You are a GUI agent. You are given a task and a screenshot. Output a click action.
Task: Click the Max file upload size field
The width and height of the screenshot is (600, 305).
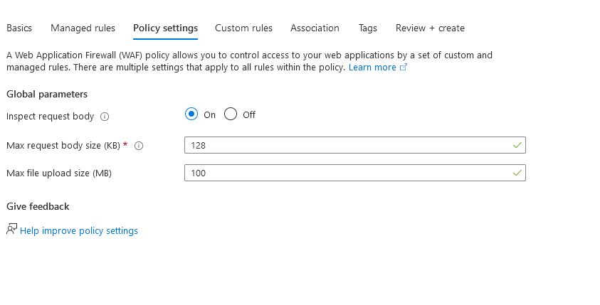click(x=349, y=173)
